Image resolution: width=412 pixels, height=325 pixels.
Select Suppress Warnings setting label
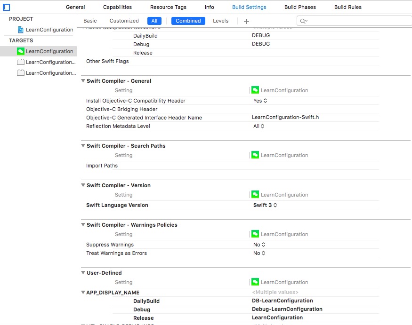coord(110,245)
